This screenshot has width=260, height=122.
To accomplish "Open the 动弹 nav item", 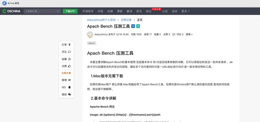I will 110,11.
